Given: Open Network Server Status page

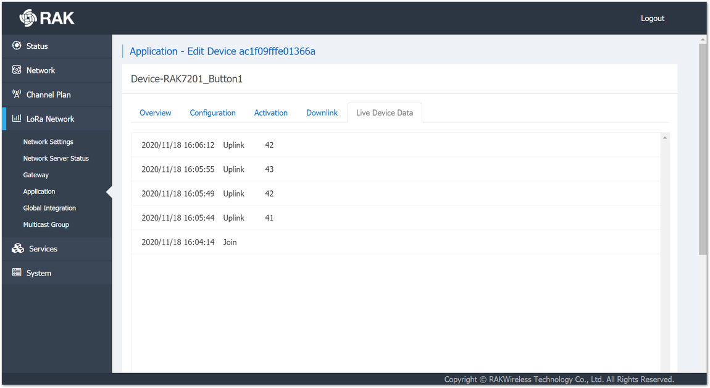Looking at the screenshot, I should (x=56, y=158).
